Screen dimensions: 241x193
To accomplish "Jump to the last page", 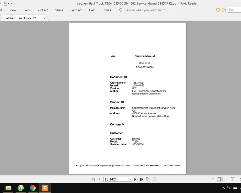I will click(141, 179).
